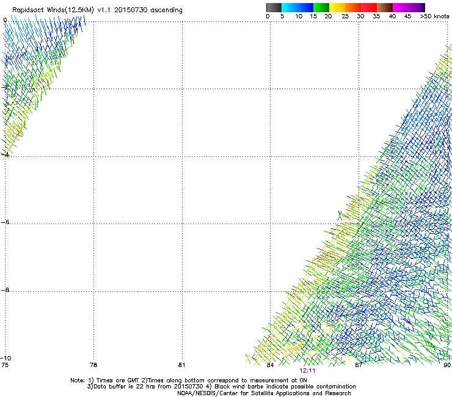Click latitude label -10 on left axis
This screenshot has height=397, width=452.
5,358
